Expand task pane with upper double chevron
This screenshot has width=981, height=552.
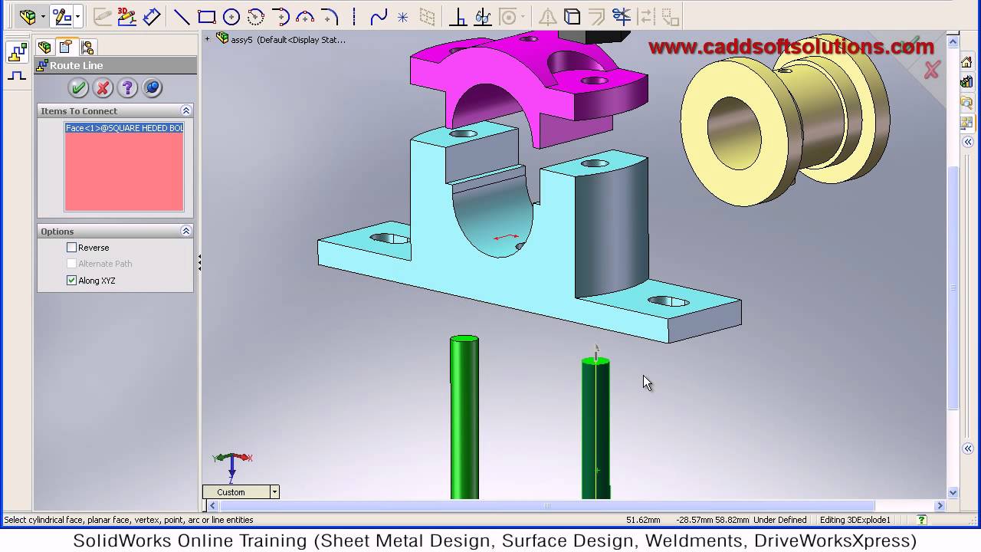click(x=968, y=143)
